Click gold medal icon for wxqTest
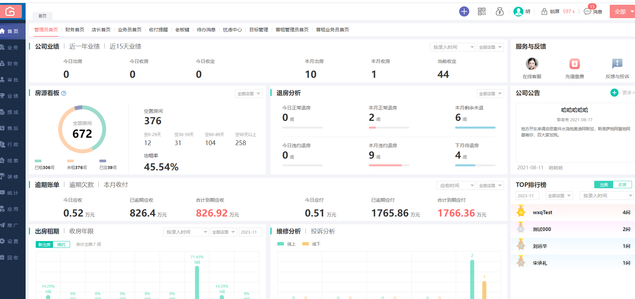Image resolution: width=635 pixels, height=299 pixels. 521,212
